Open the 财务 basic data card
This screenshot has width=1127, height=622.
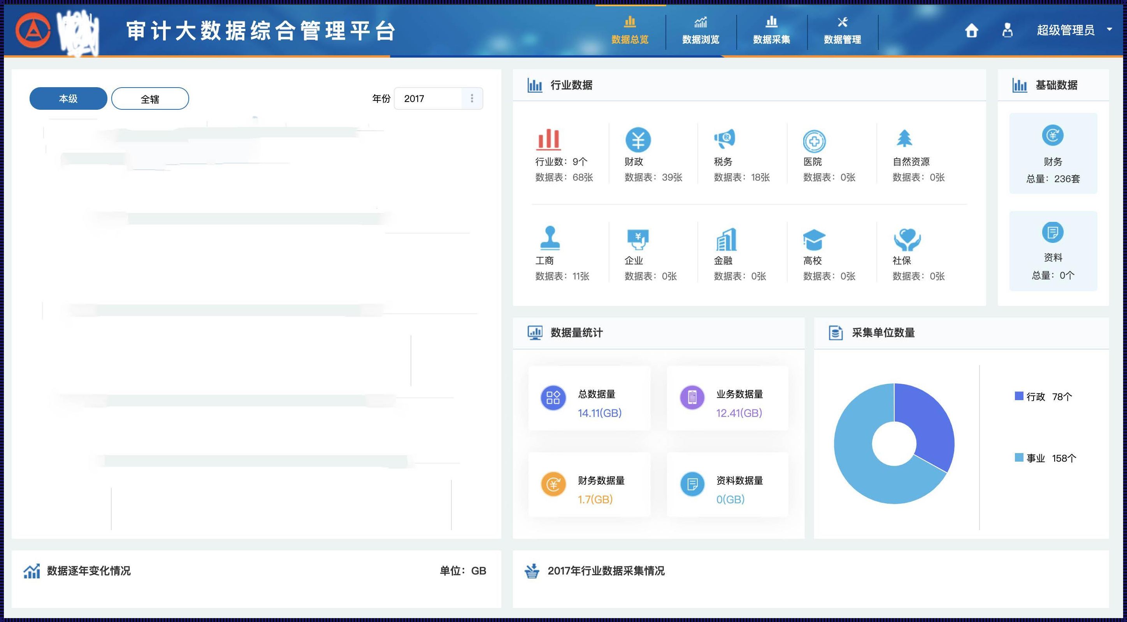[1053, 153]
